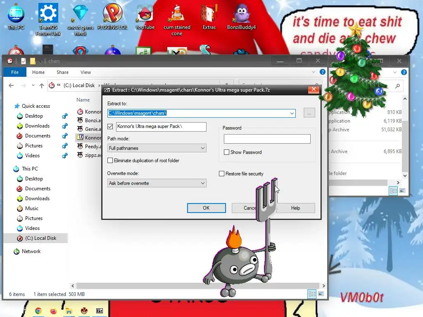Open uncut gems hindi desktop icon
This screenshot has width=423, height=317.
tap(81, 19)
